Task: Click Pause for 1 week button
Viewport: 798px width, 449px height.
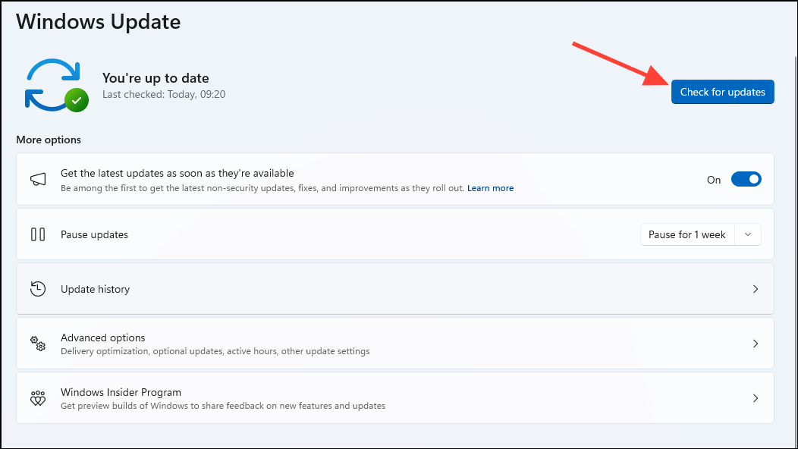Action: click(x=687, y=234)
